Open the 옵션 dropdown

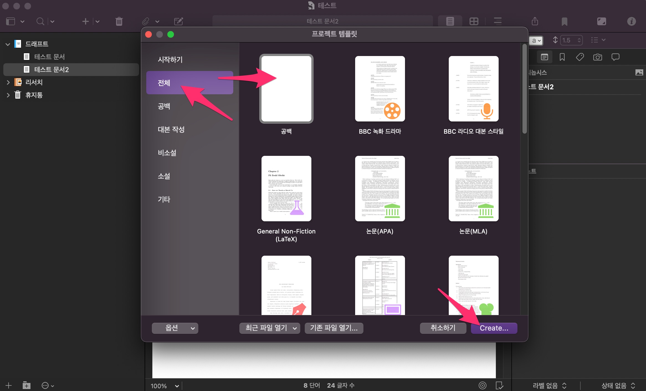(175, 328)
